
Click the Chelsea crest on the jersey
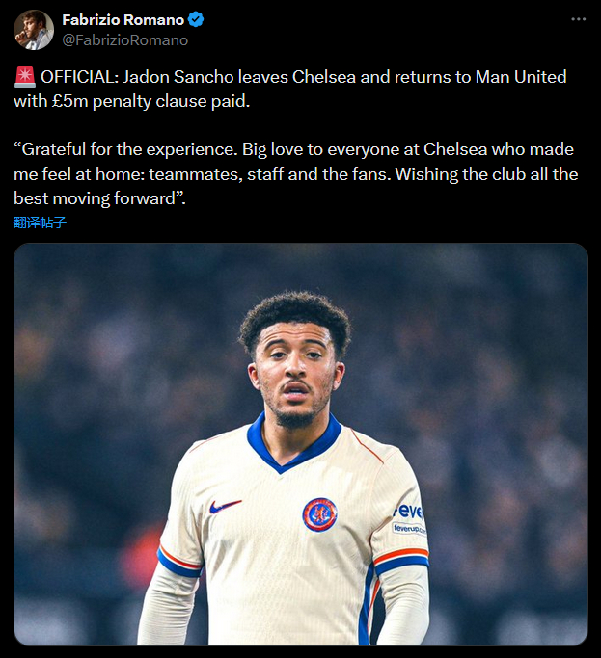click(x=319, y=513)
